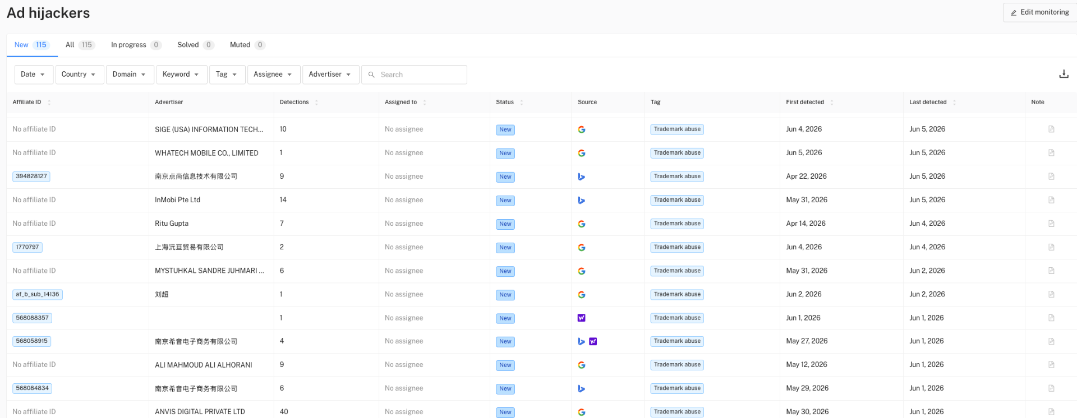The width and height of the screenshot is (1077, 418).
Task: Click Google source icon in ANVIS DIGITAL row
Action: click(582, 412)
